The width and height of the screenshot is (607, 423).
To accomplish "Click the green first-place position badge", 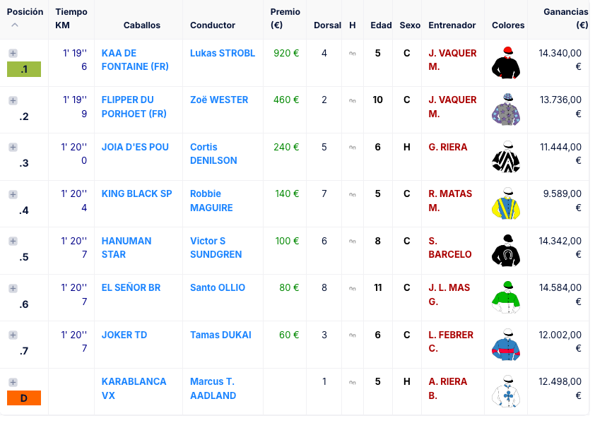I will click(x=24, y=69).
